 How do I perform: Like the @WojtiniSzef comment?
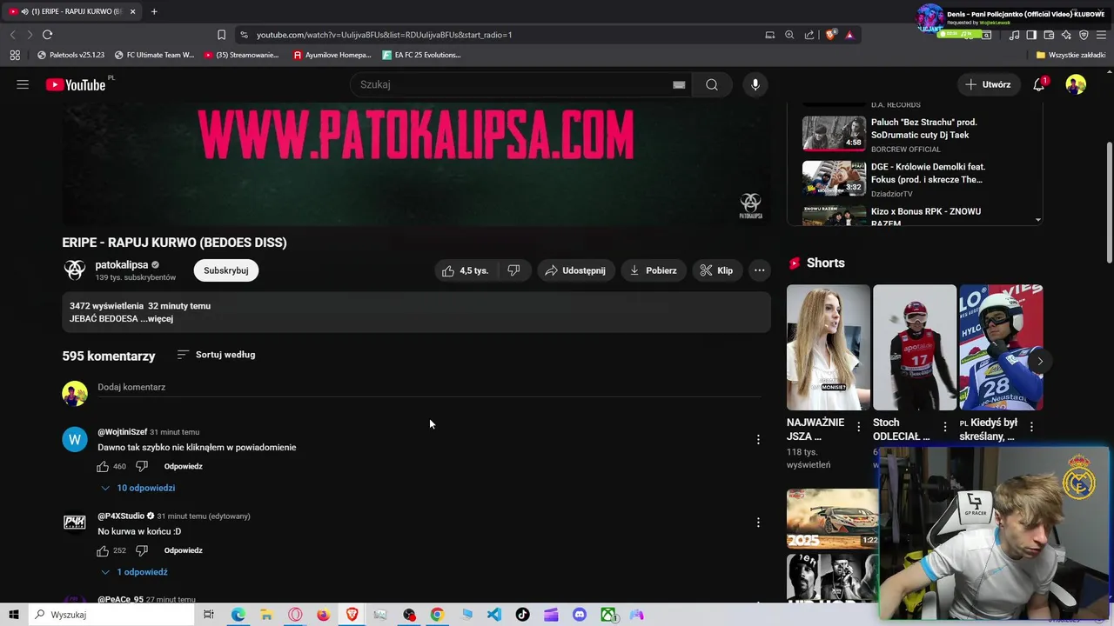coord(103,466)
